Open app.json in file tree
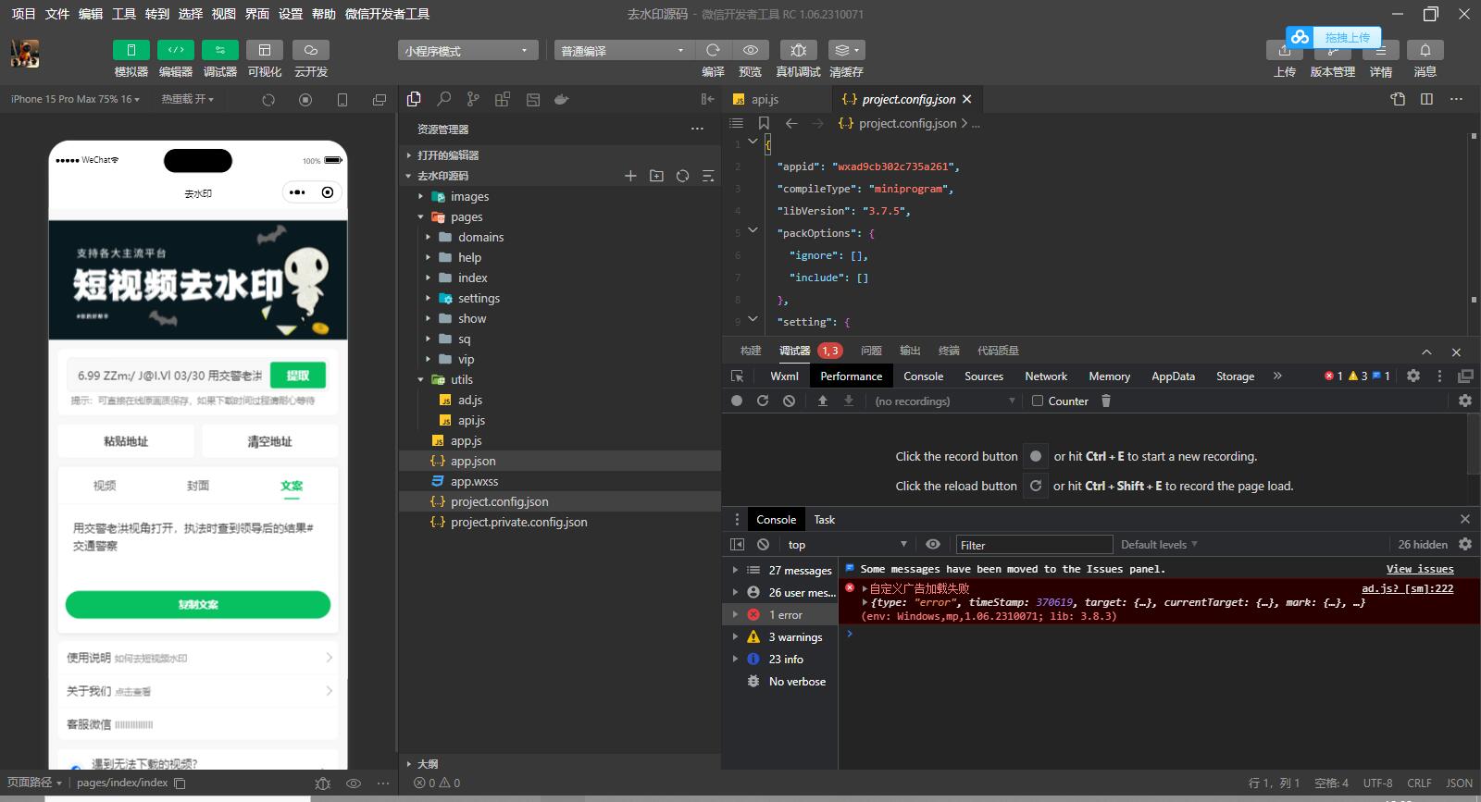 [473, 461]
